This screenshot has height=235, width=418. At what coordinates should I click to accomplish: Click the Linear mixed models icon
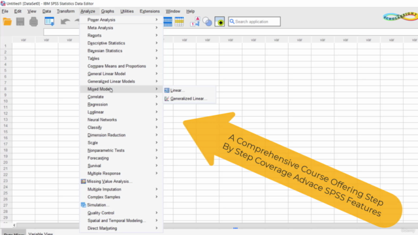[167, 91]
